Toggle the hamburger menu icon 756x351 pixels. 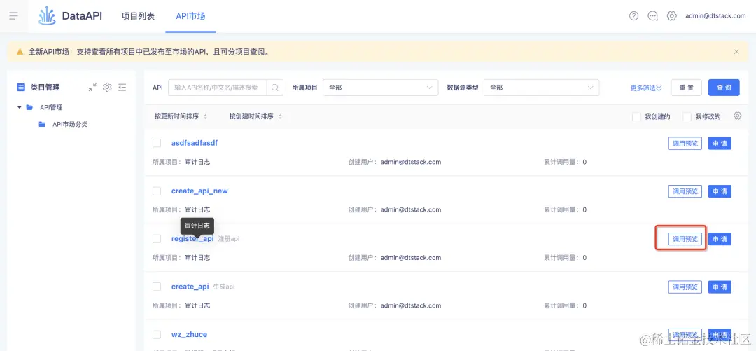coord(13,16)
